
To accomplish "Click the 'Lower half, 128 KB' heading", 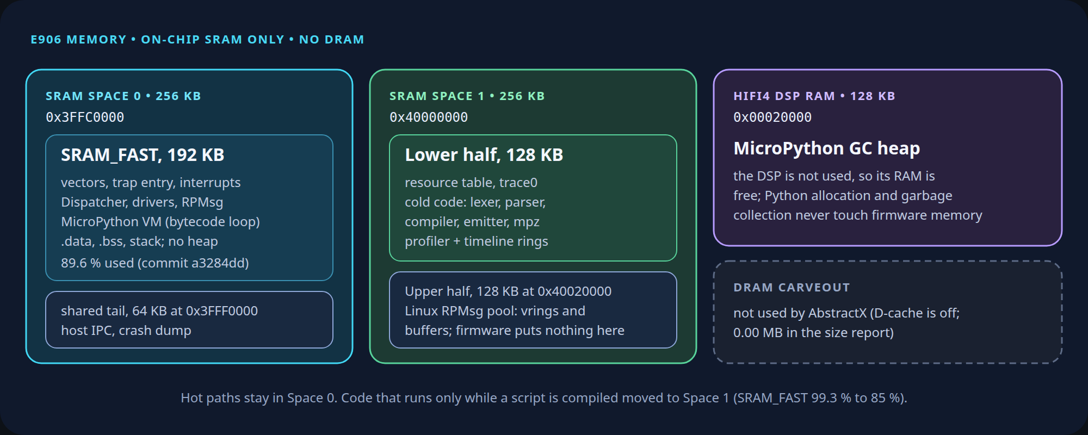I will 484,155.
